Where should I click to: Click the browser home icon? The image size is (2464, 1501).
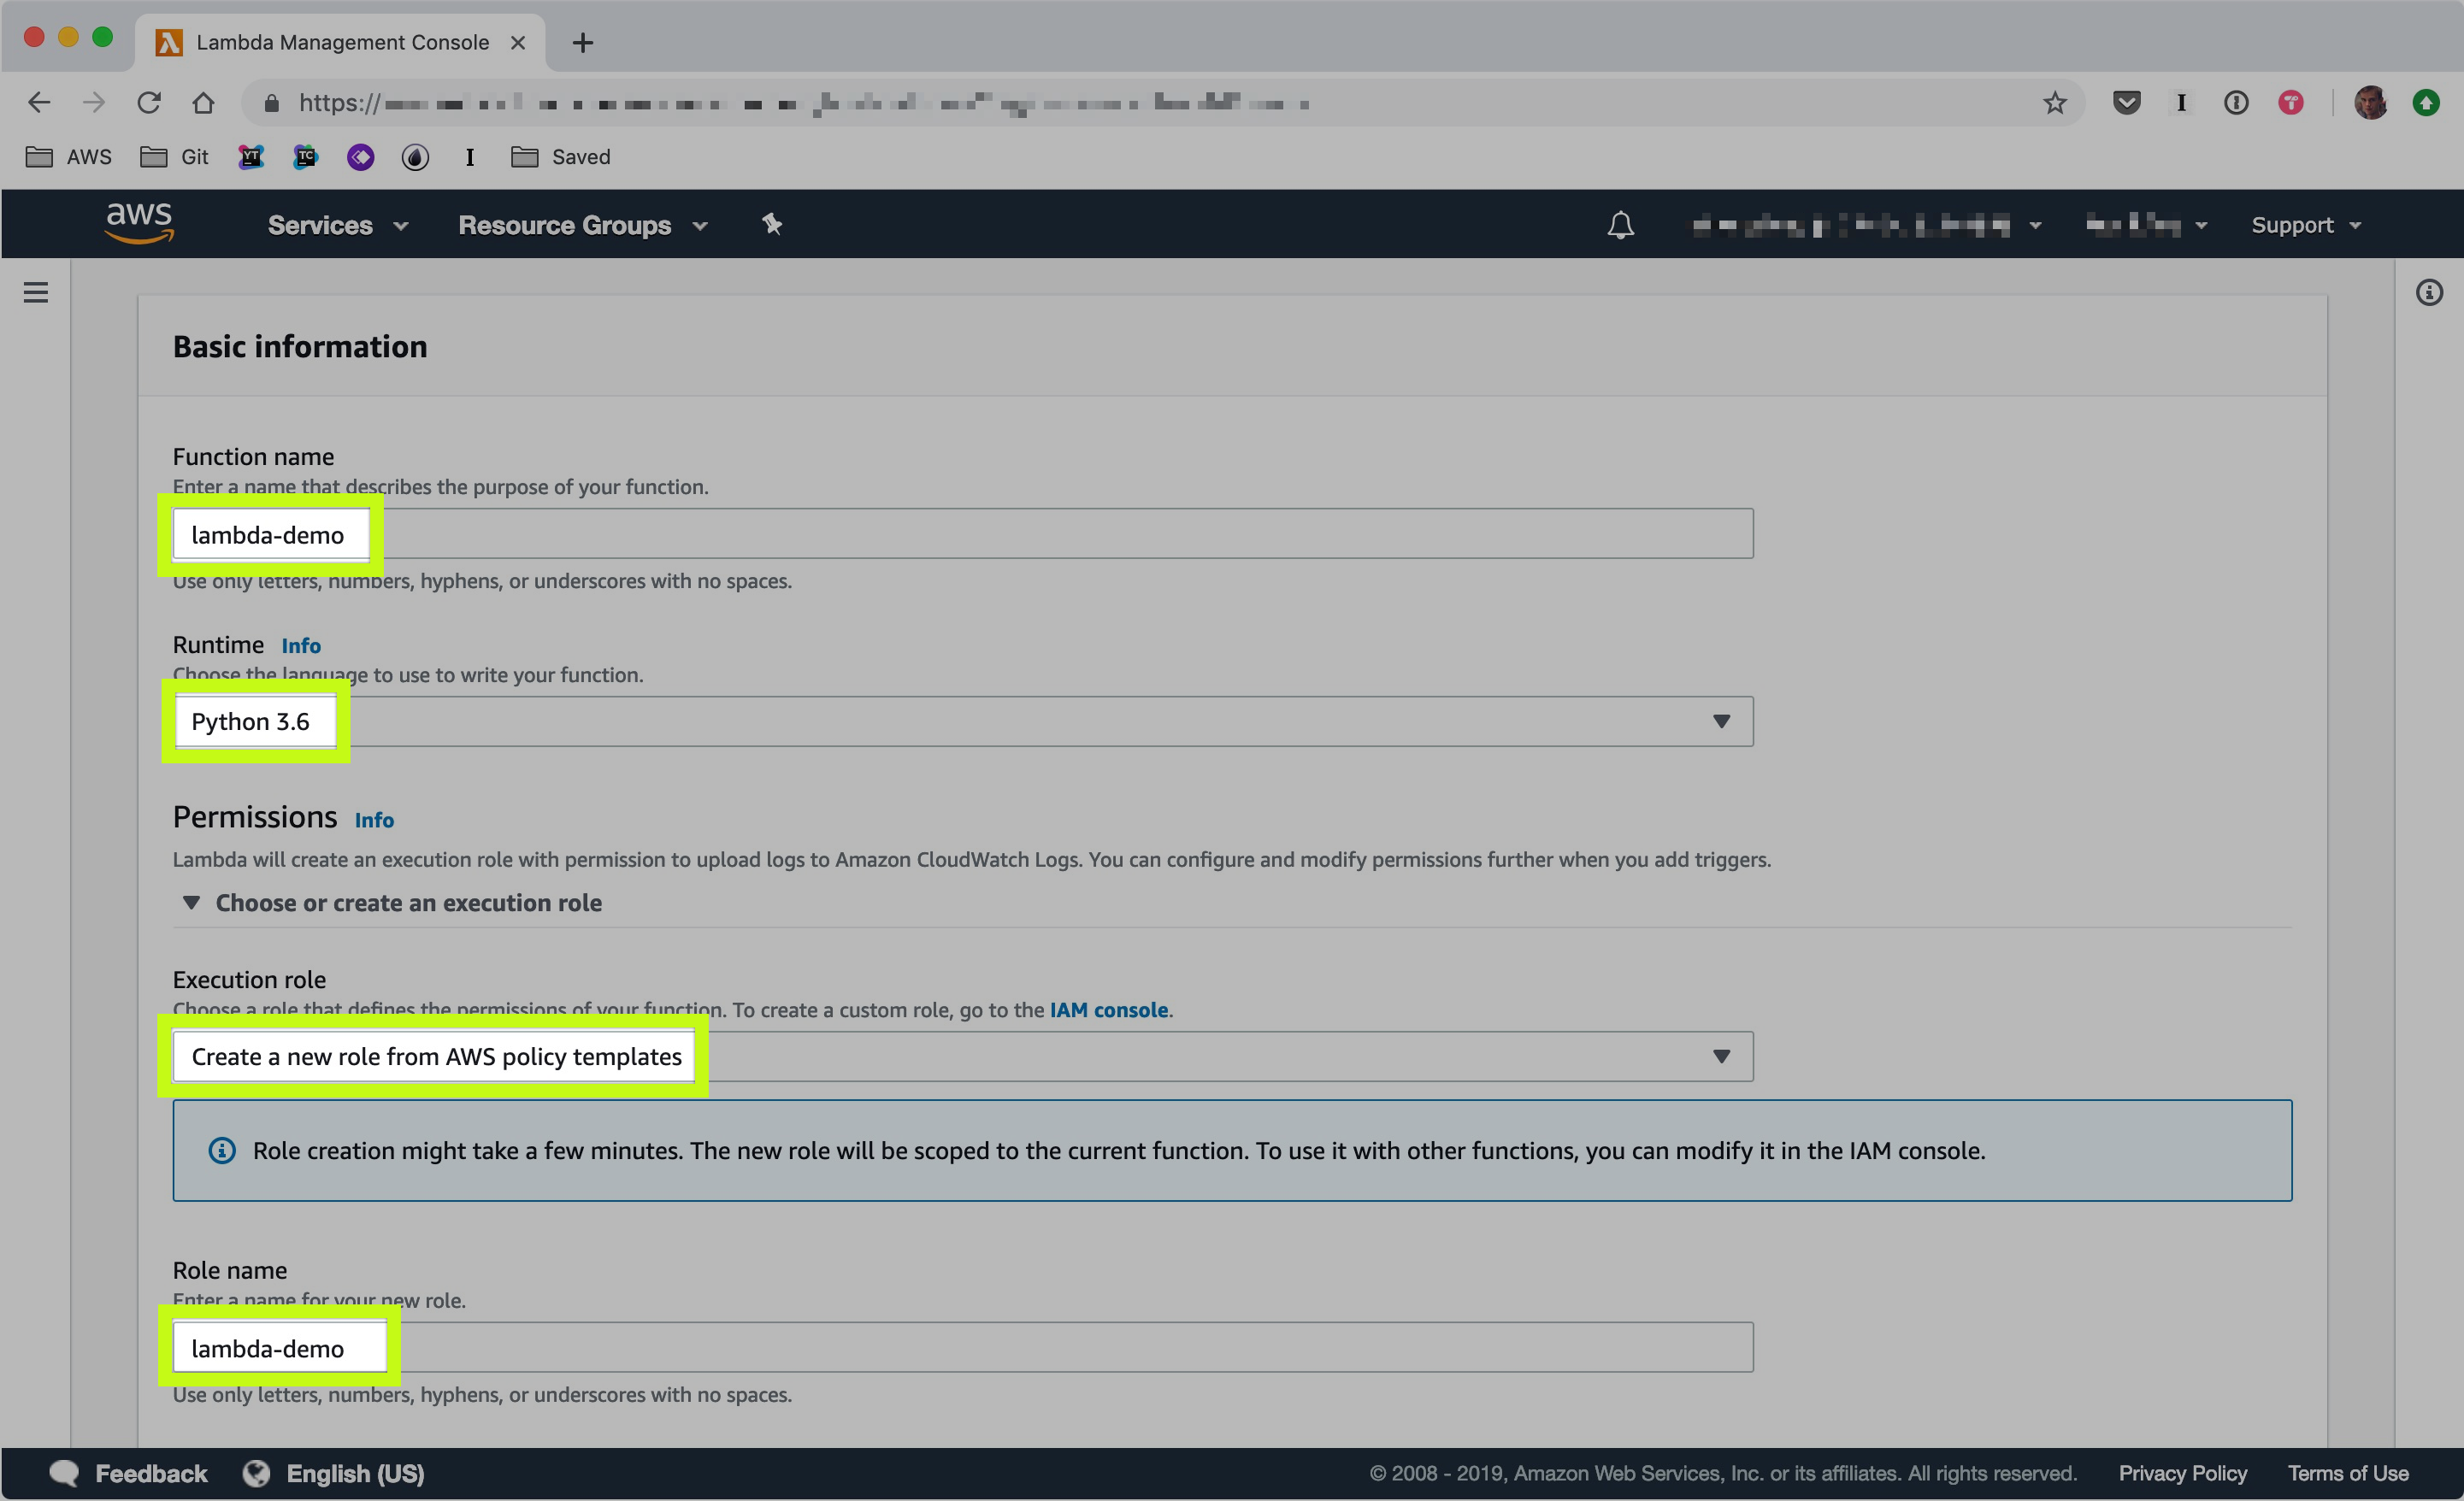click(204, 103)
